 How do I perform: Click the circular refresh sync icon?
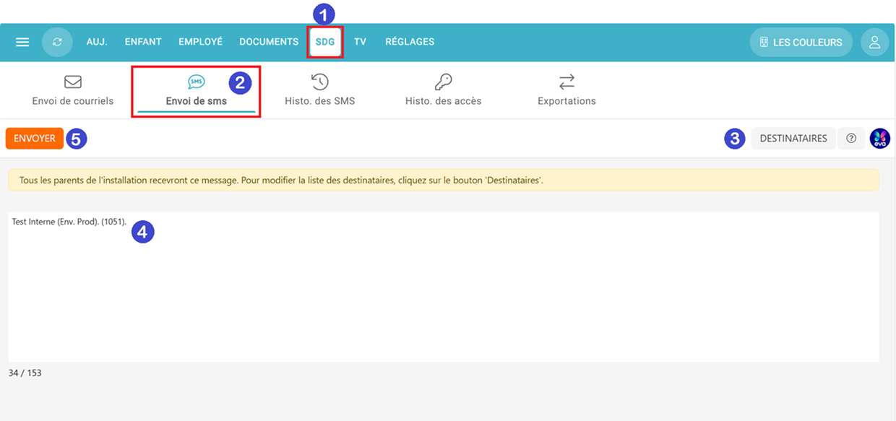click(57, 42)
